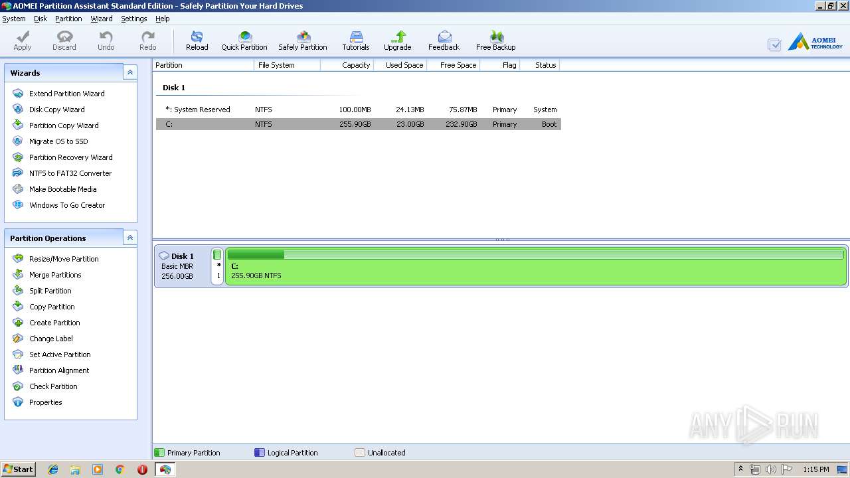The image size is (850, 478).
Task: Click the volume speaker tray icon
Action: click(x=771, y=469)
